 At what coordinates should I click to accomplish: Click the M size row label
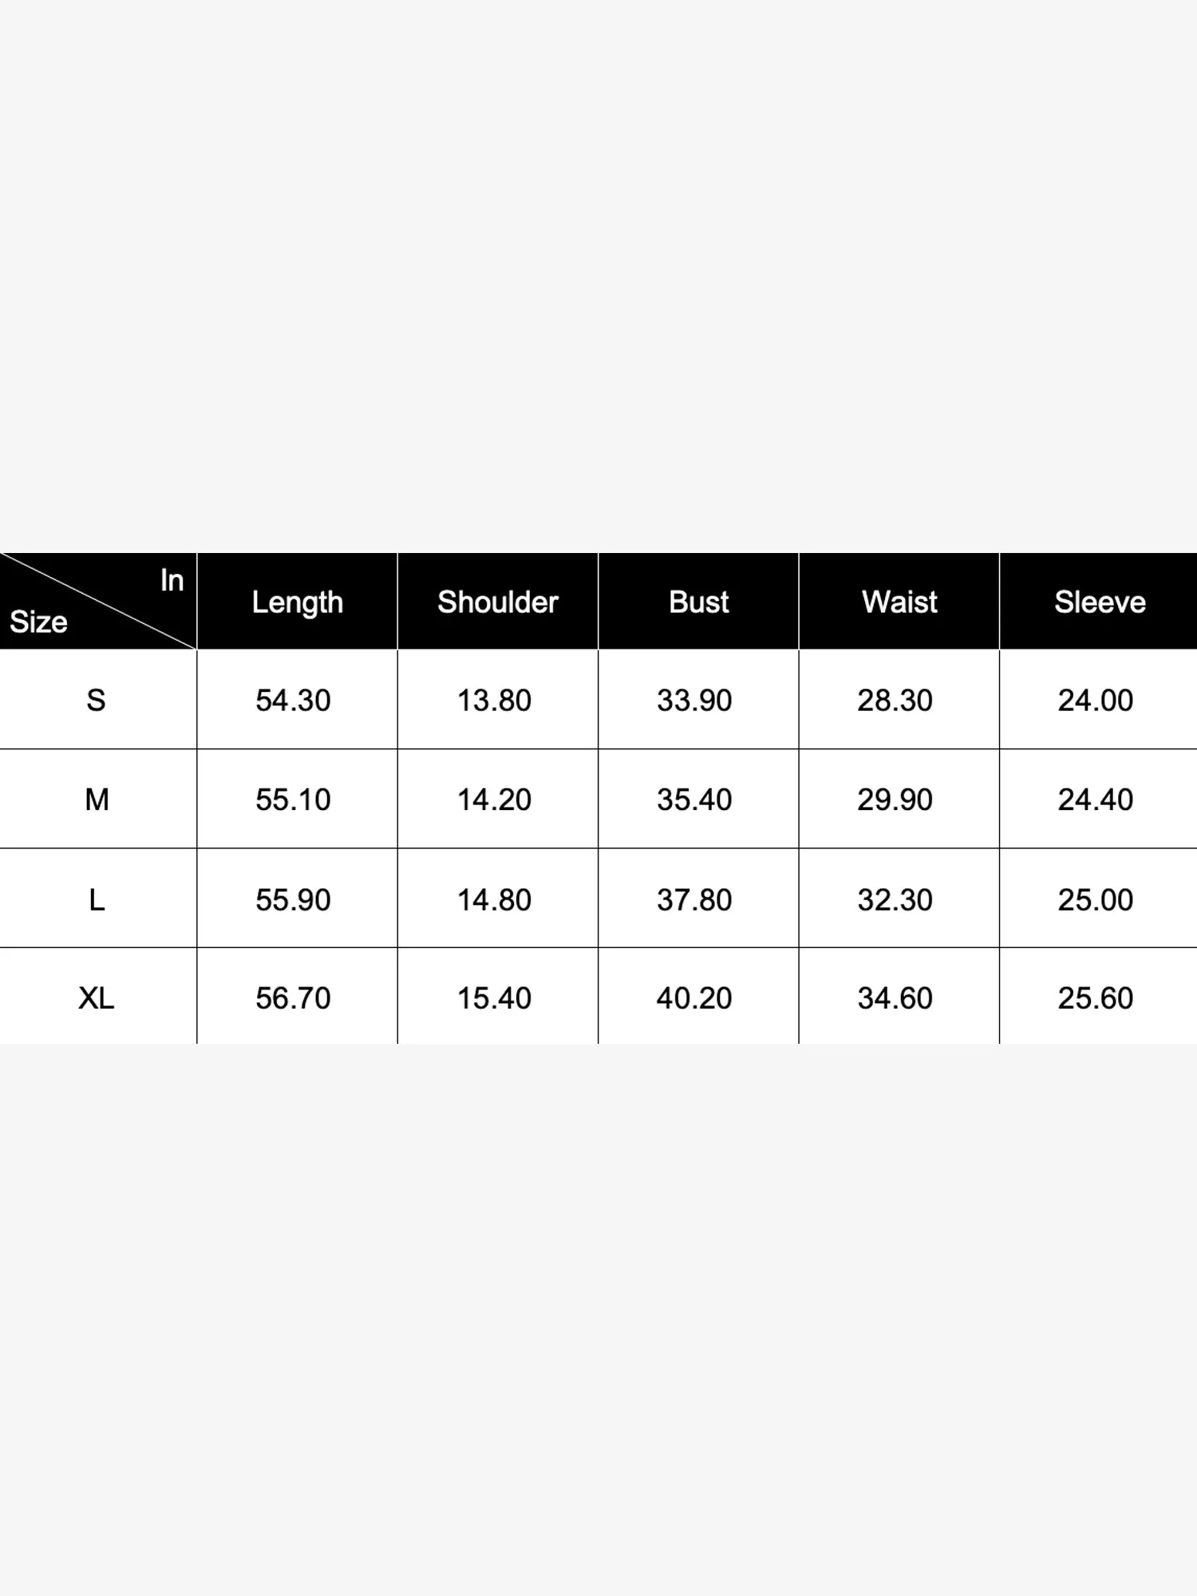(x=97, y=799)
